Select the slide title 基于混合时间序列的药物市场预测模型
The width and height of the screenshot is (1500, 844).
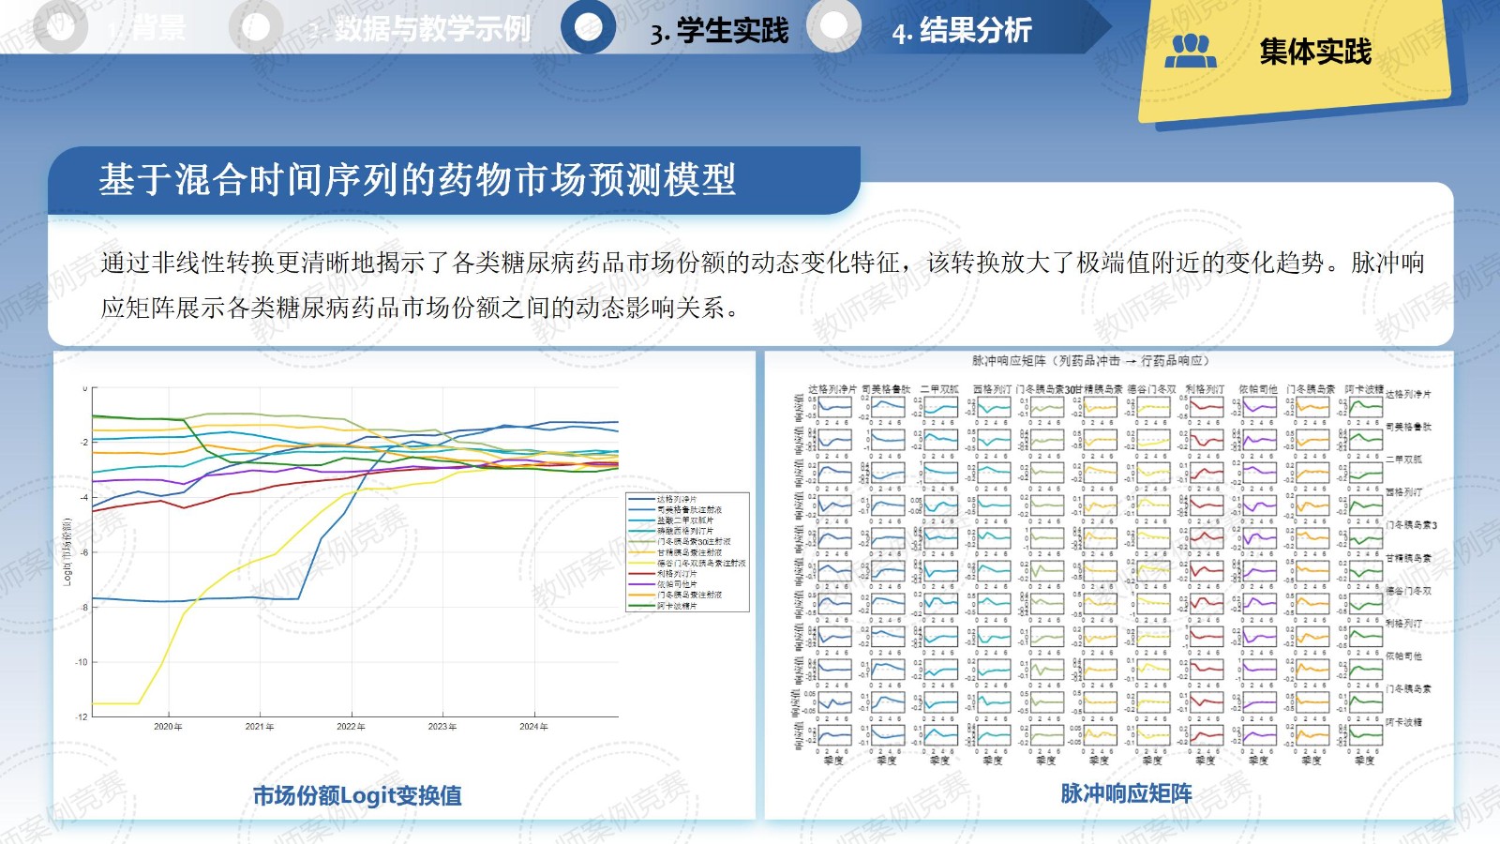pyautogui.click(x=417, y=179)
